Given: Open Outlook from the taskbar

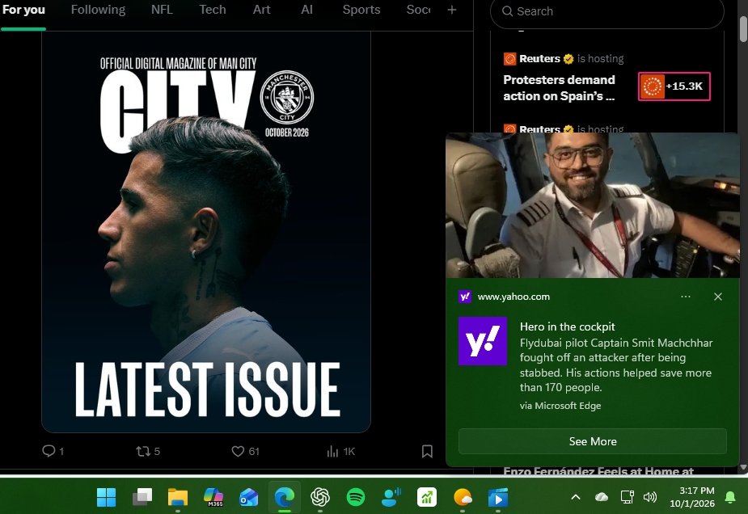Looking at the screenshot, I should point(248,497).
